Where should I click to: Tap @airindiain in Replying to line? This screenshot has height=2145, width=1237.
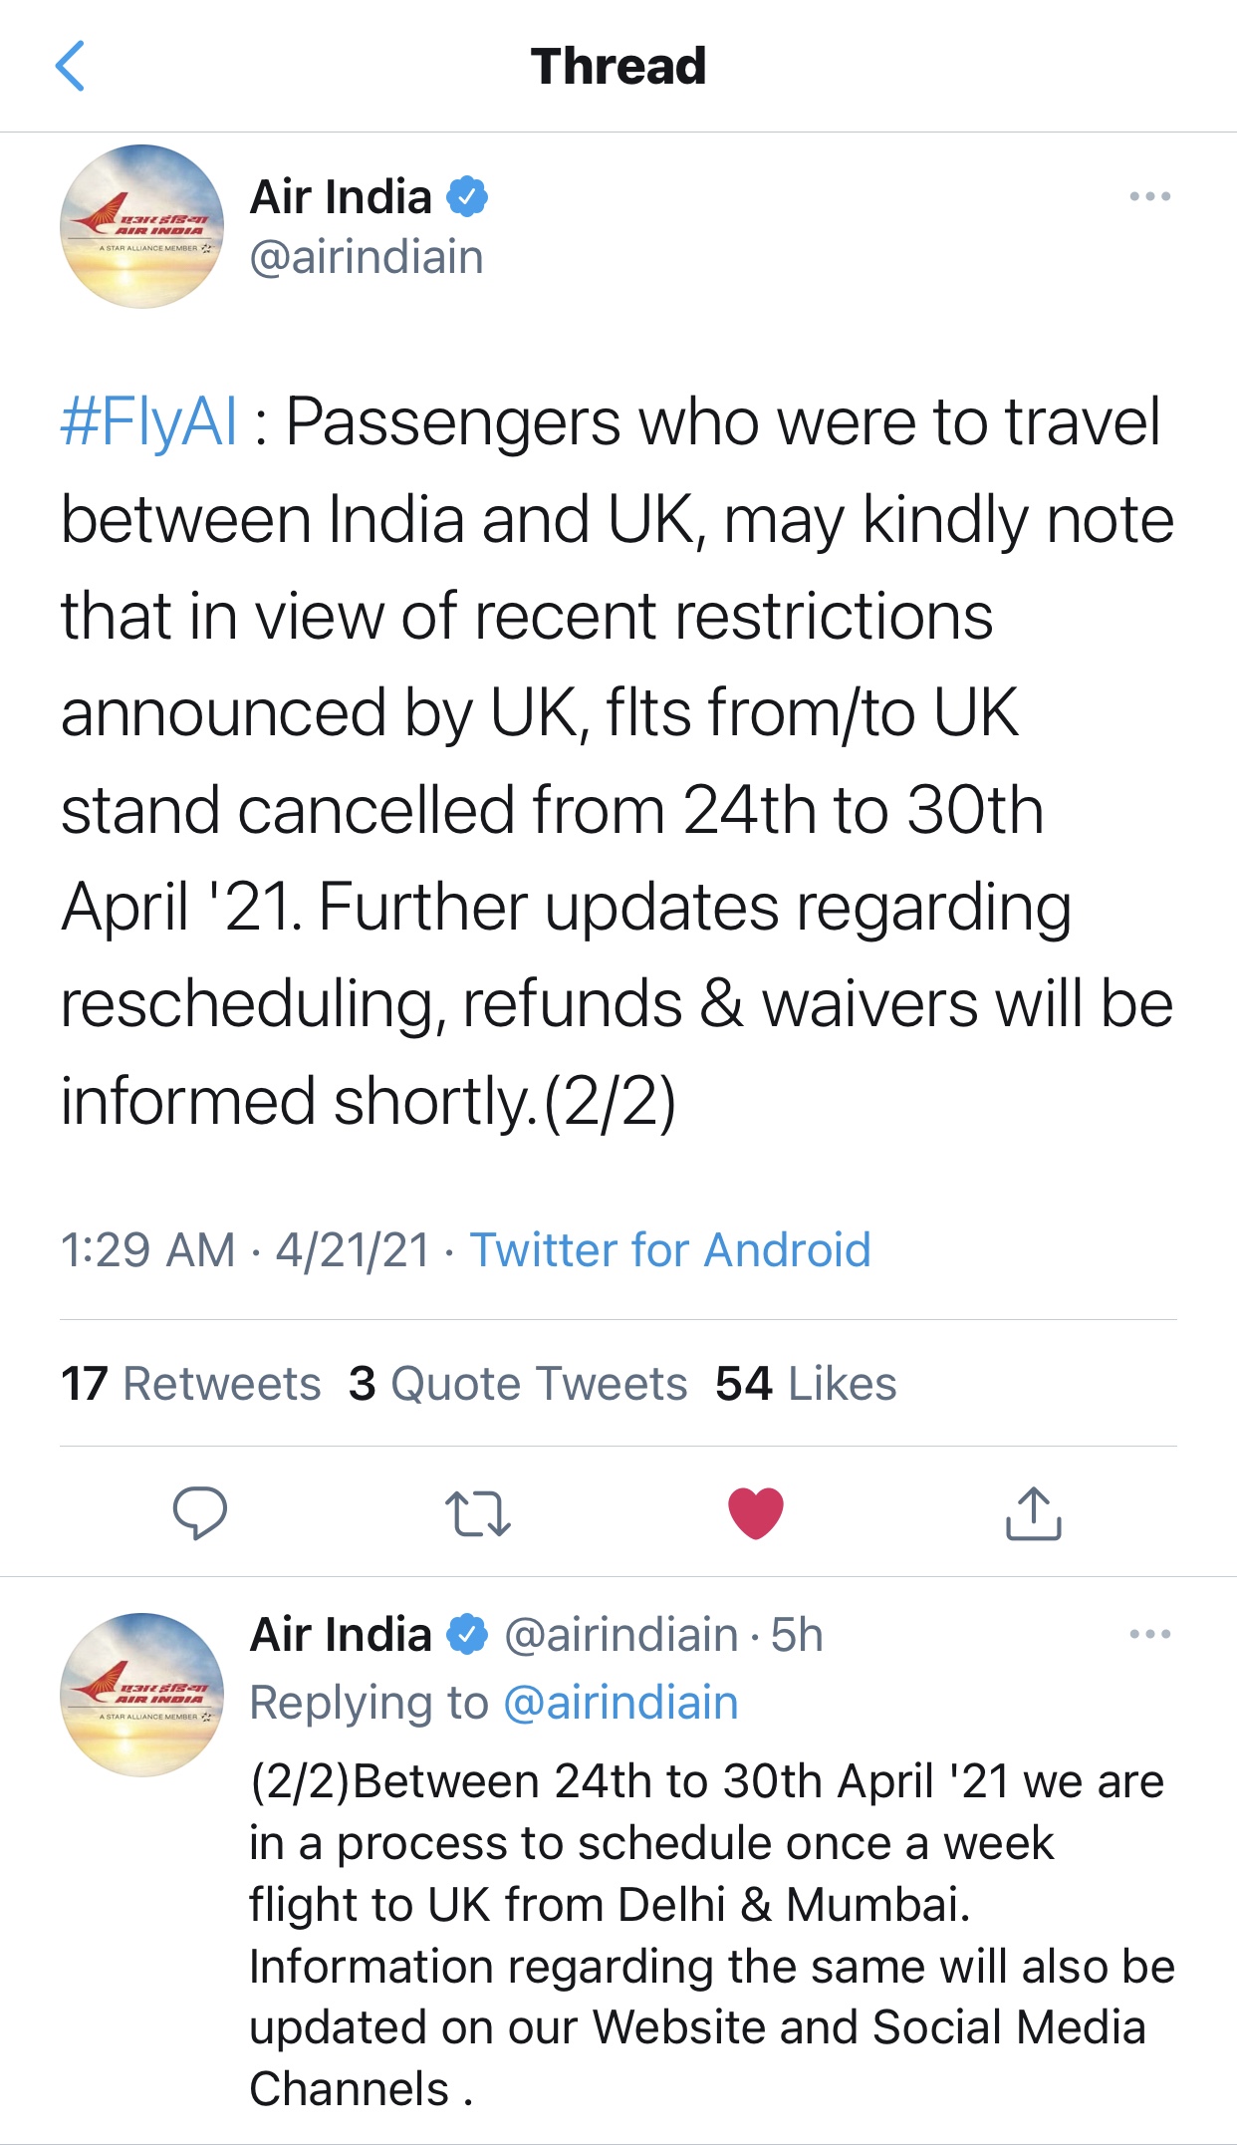coord(620,1702)
